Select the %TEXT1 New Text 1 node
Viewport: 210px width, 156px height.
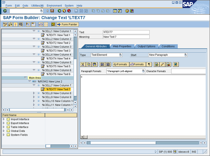pos(58,35)
